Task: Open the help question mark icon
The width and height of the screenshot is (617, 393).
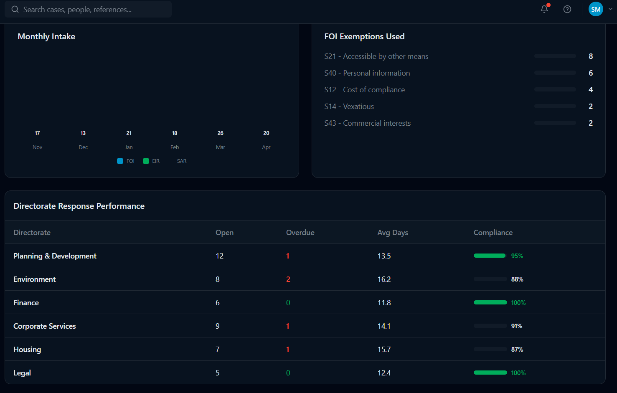Action: coord(567,9)
